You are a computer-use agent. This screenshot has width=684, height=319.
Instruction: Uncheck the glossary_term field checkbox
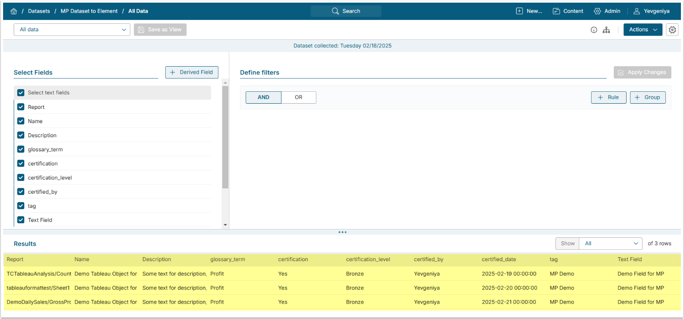point(21,150)
